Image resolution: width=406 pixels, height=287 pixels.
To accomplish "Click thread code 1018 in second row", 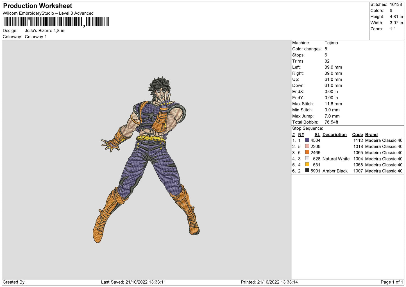I will 358,146.
